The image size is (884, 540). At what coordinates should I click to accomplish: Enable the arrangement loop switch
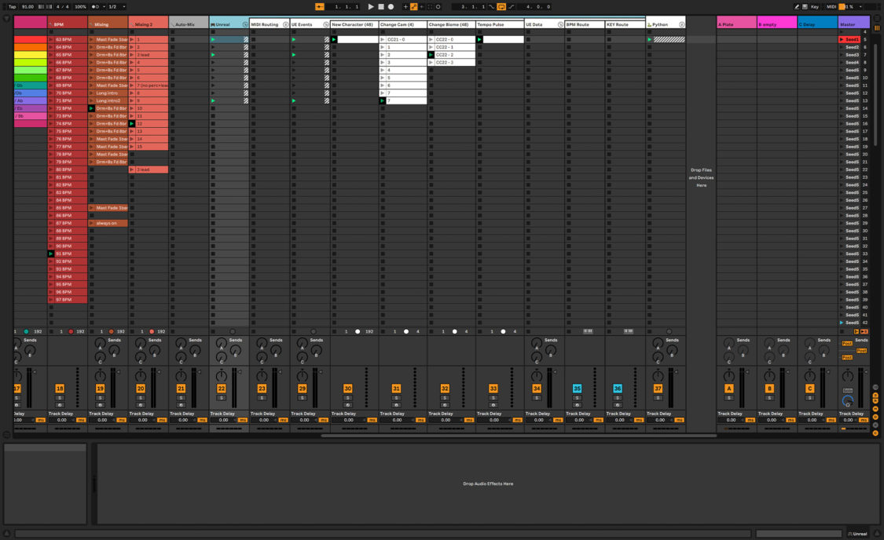point(501,6)
